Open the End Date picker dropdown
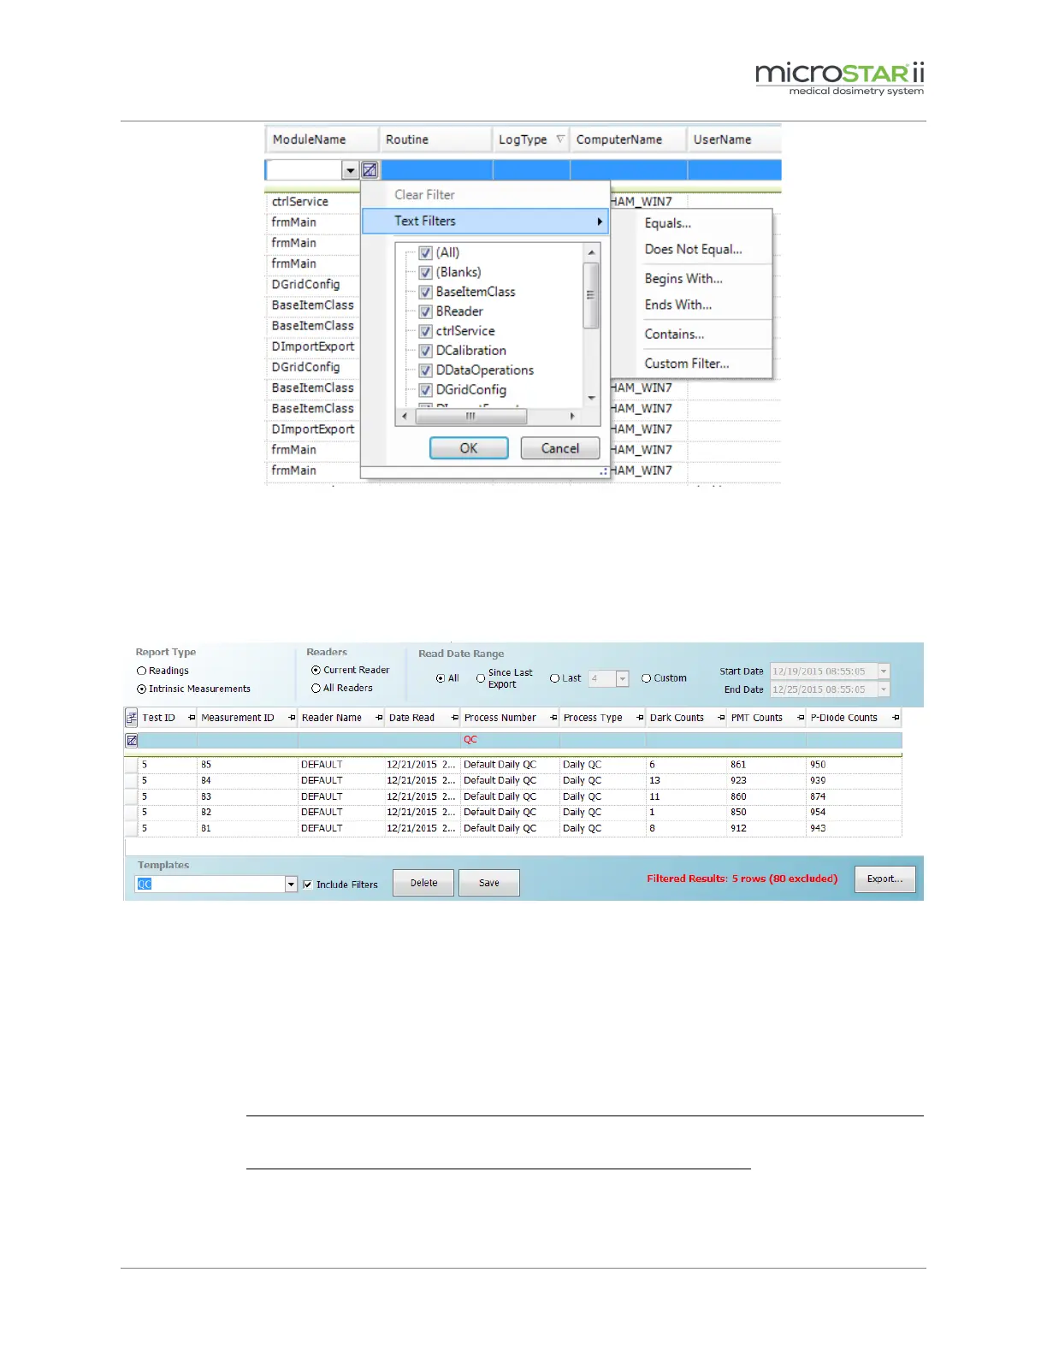Image resolution: width=1047 pixels, height=1355 pixels. [884, 689]
